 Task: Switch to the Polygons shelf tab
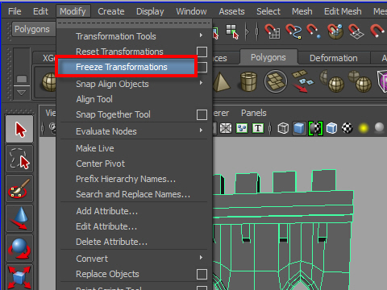coord(268,57)
